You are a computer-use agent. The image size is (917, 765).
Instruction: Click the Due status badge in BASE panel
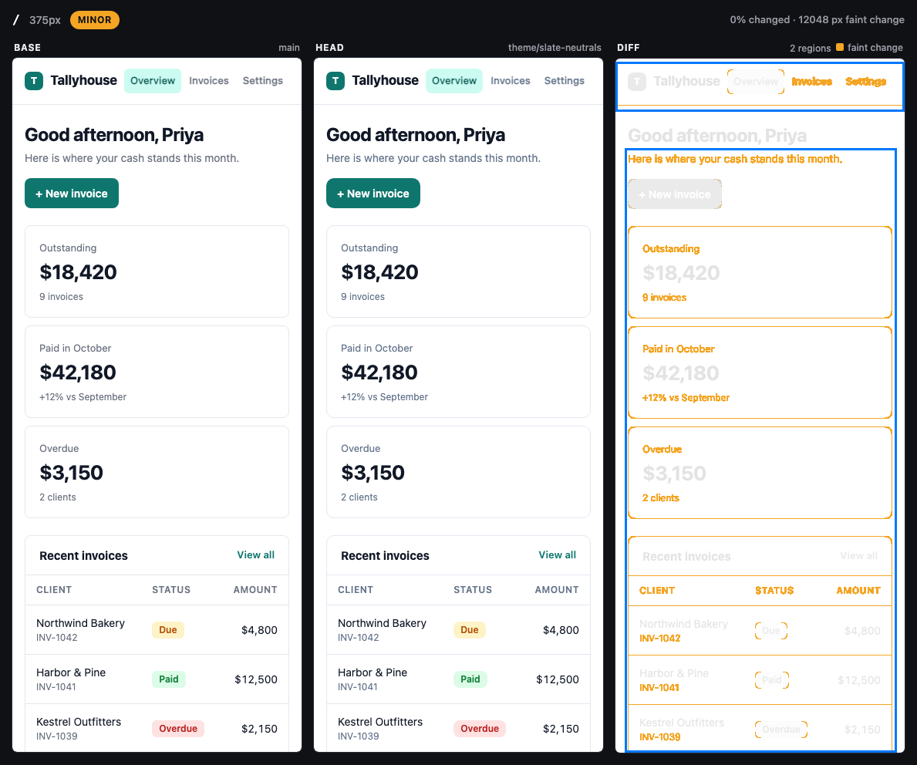168,630
